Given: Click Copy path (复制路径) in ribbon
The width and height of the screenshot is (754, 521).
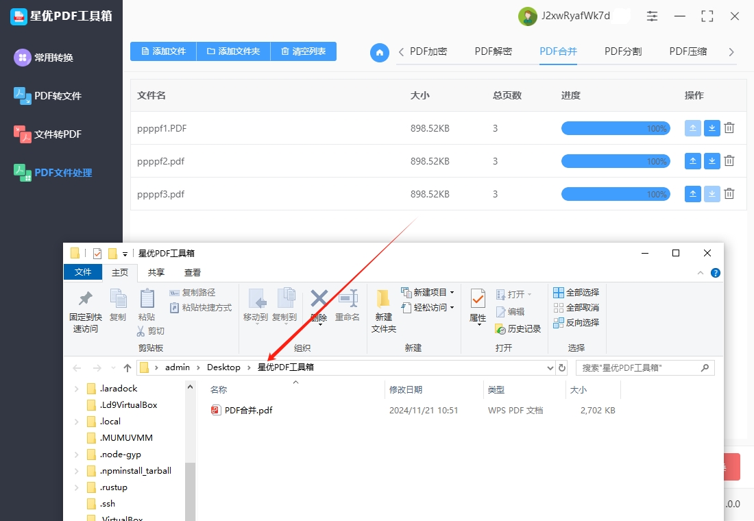Looking at the screenshot, I should (x=193, y=293).
